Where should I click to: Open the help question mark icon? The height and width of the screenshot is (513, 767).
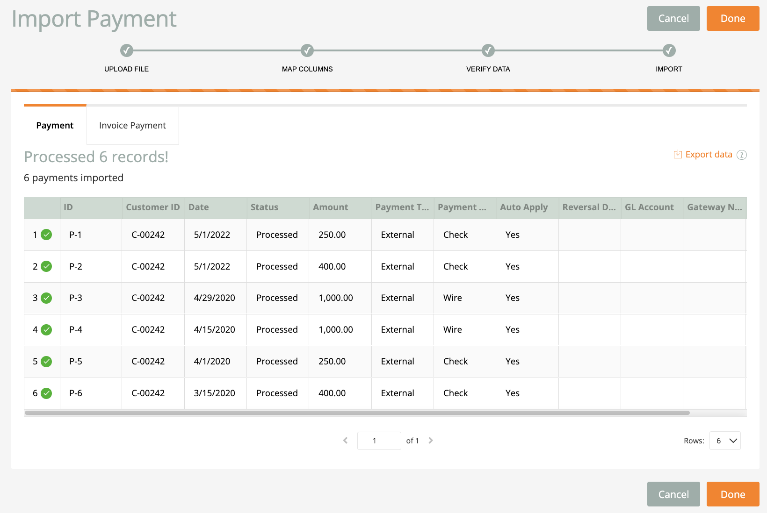coord(742,155)
